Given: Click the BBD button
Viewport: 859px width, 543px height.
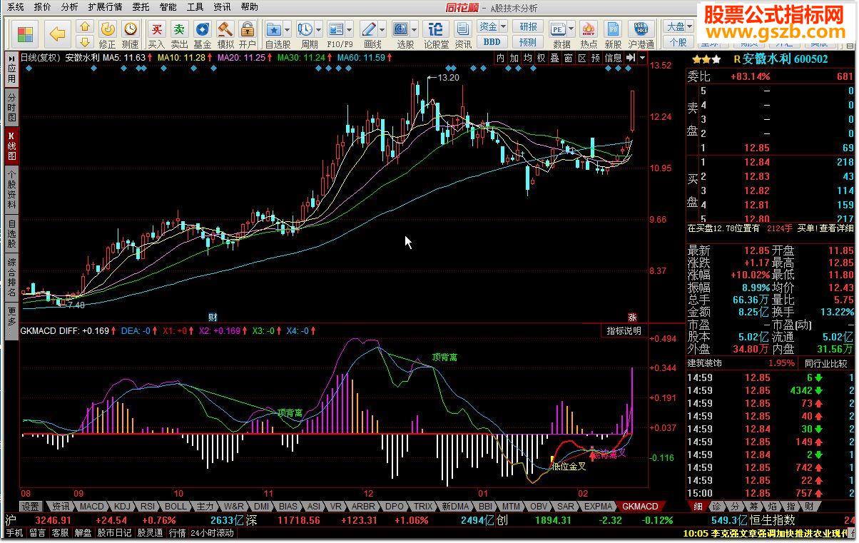Looking at the screenshot, I should point(492,42).
